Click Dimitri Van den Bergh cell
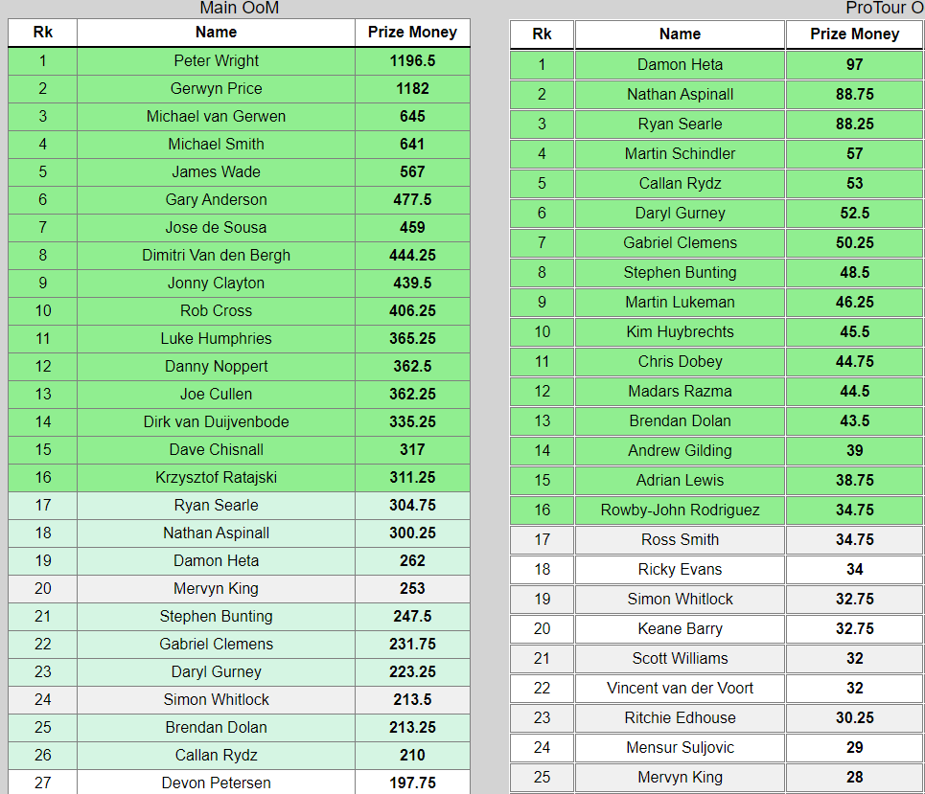This screenshot has height=794, width=925. coord(216,255)
